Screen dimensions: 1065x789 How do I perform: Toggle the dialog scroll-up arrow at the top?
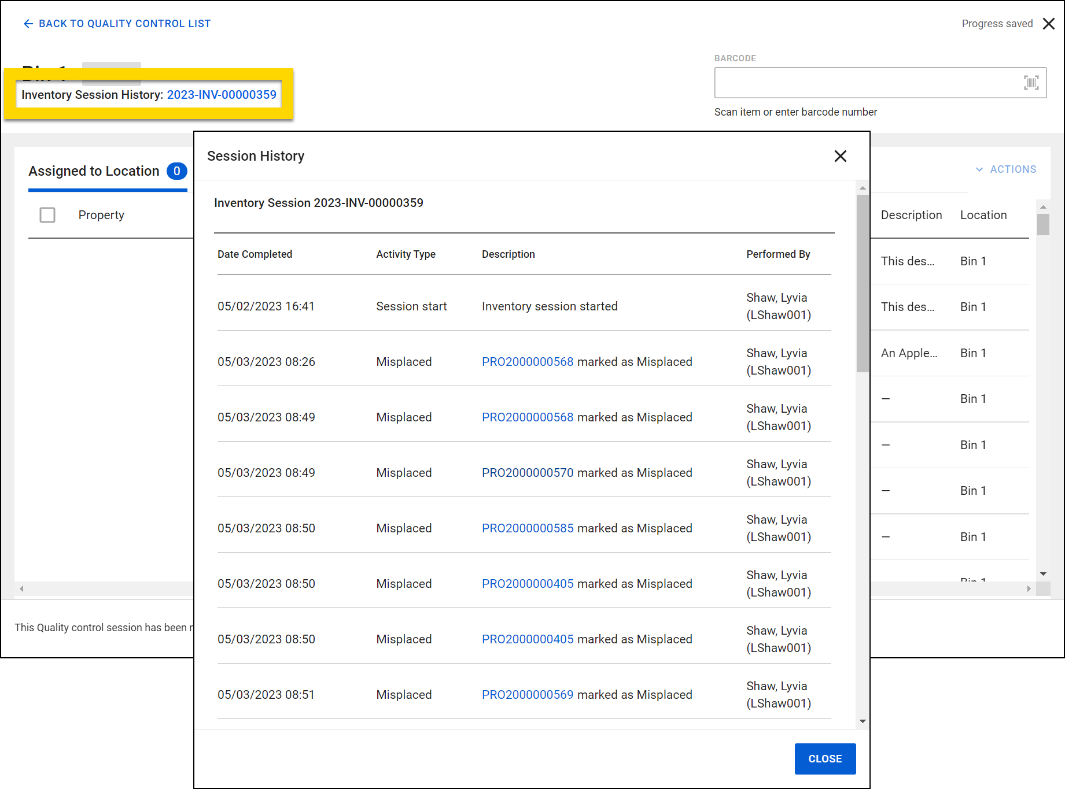(x=862, y=187)
